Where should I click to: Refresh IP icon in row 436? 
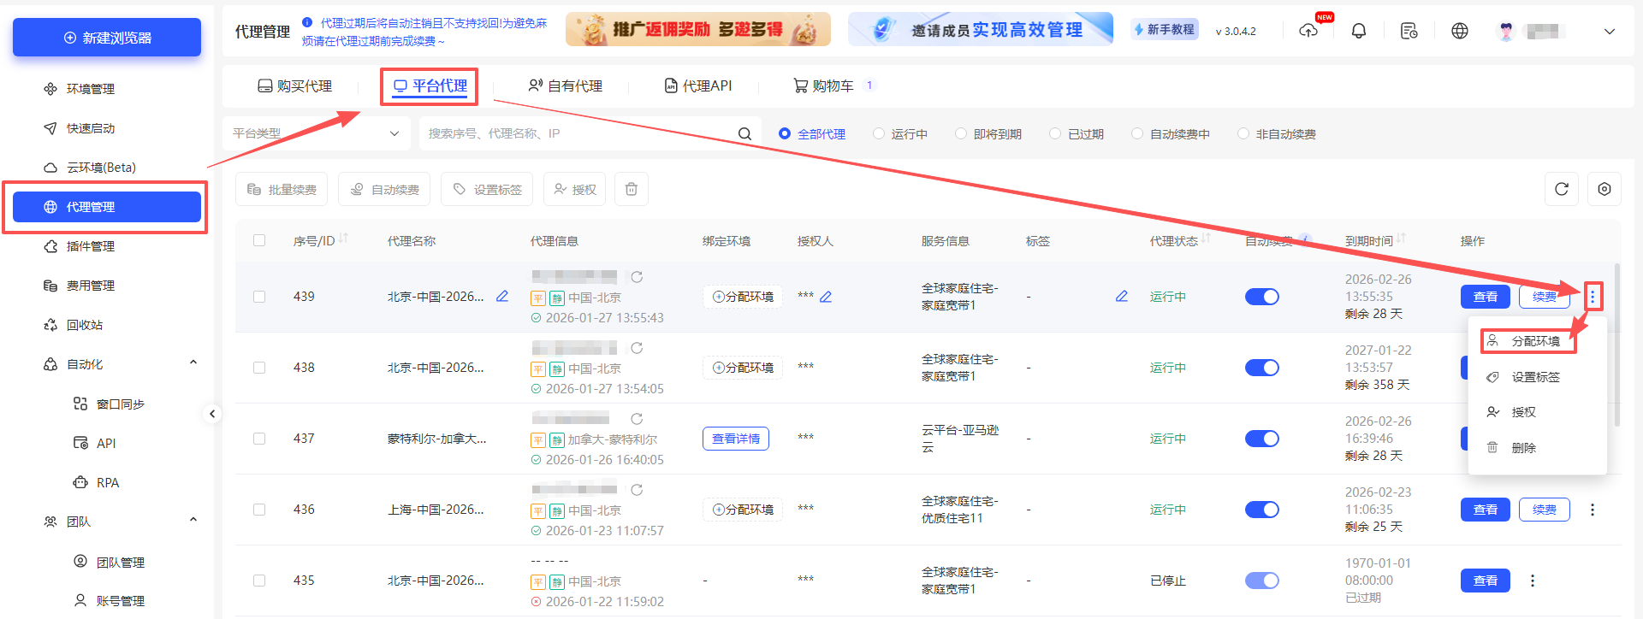[637, 490]
